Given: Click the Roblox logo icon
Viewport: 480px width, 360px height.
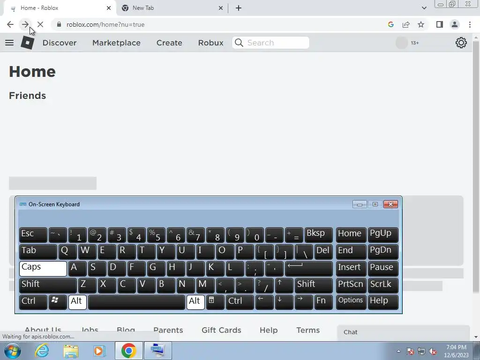Looking at the screenshot, I should [27, 43].
